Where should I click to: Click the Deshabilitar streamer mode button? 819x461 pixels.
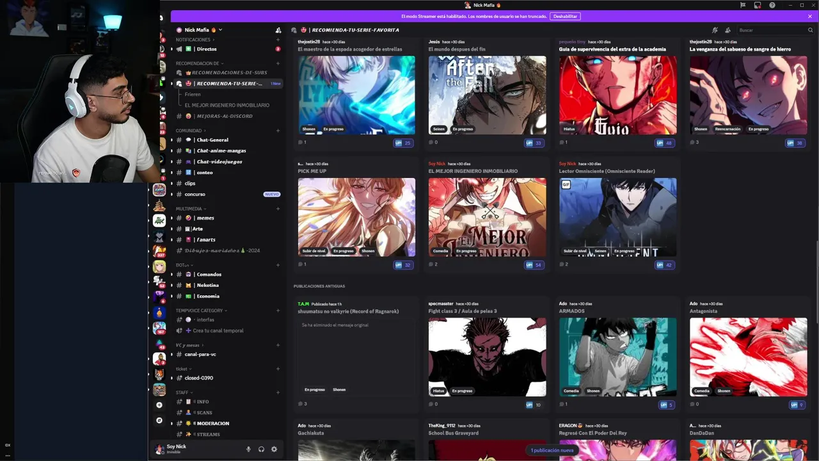(x=565, y=16)
